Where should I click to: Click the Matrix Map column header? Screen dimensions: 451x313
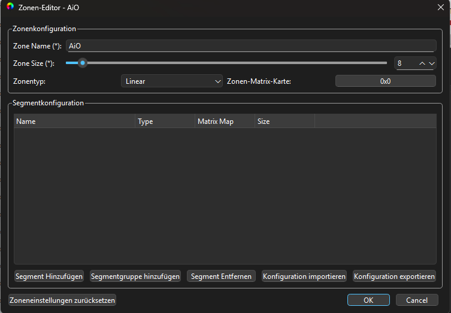coord(225,121)
